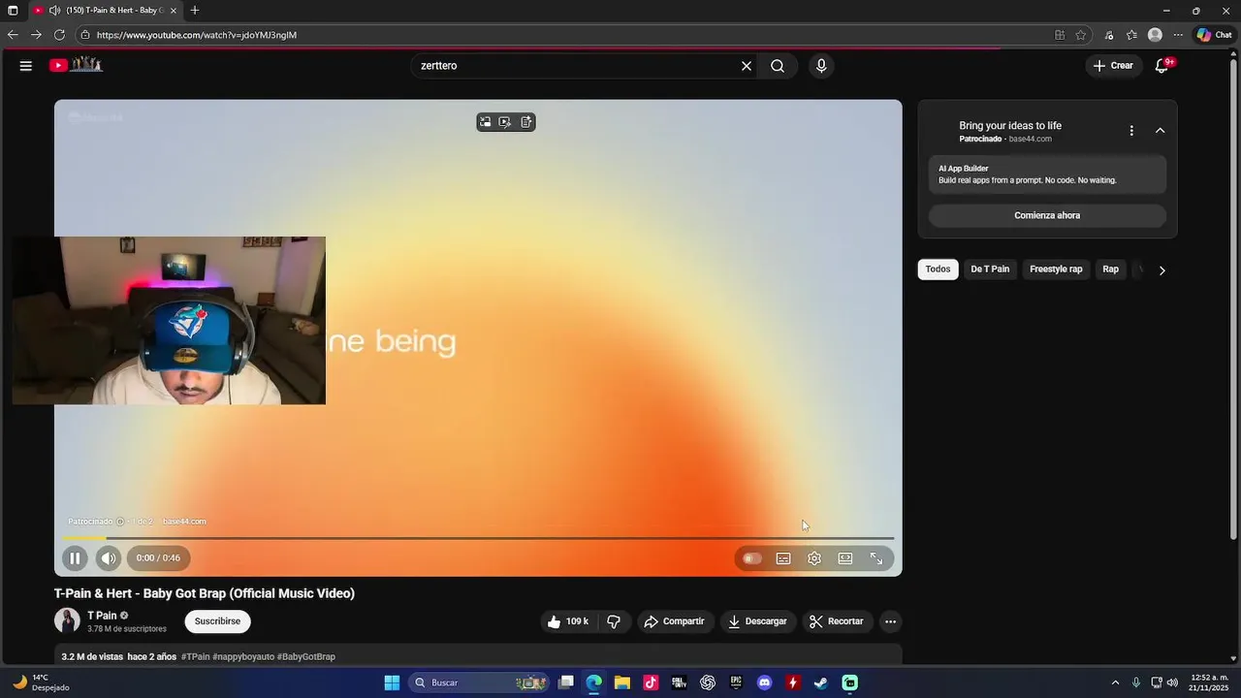Viewport: 1241px width, 698px height.
Task: Add page to favorites star
Action: click(1081, 35)
